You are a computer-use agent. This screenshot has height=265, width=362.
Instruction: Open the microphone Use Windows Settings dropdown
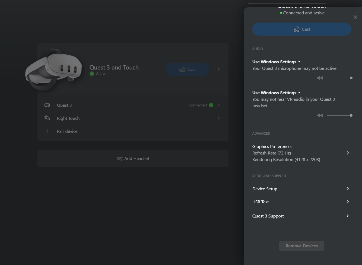coord(276,62)
